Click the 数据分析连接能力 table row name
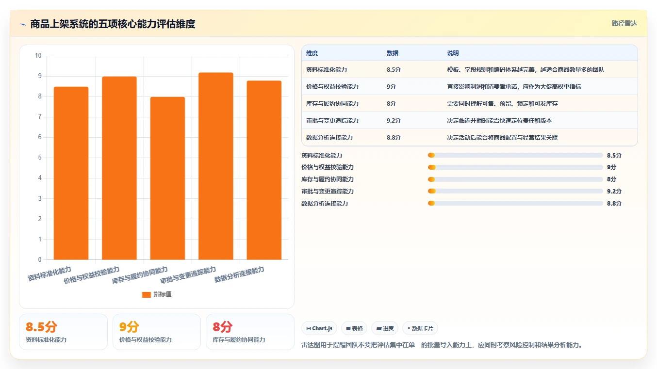 [x=329, y=138]
